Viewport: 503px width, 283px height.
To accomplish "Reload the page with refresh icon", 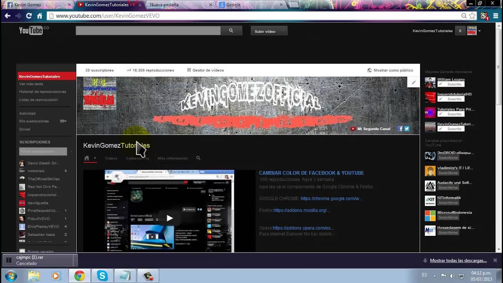I will (29, 16).
